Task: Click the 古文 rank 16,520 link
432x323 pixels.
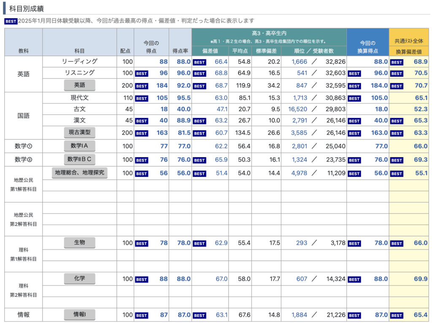Action: click(x=297, y=109)
